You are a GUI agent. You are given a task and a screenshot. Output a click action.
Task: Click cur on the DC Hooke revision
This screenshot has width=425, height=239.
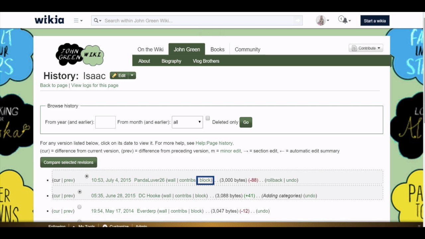pos(56,196)
